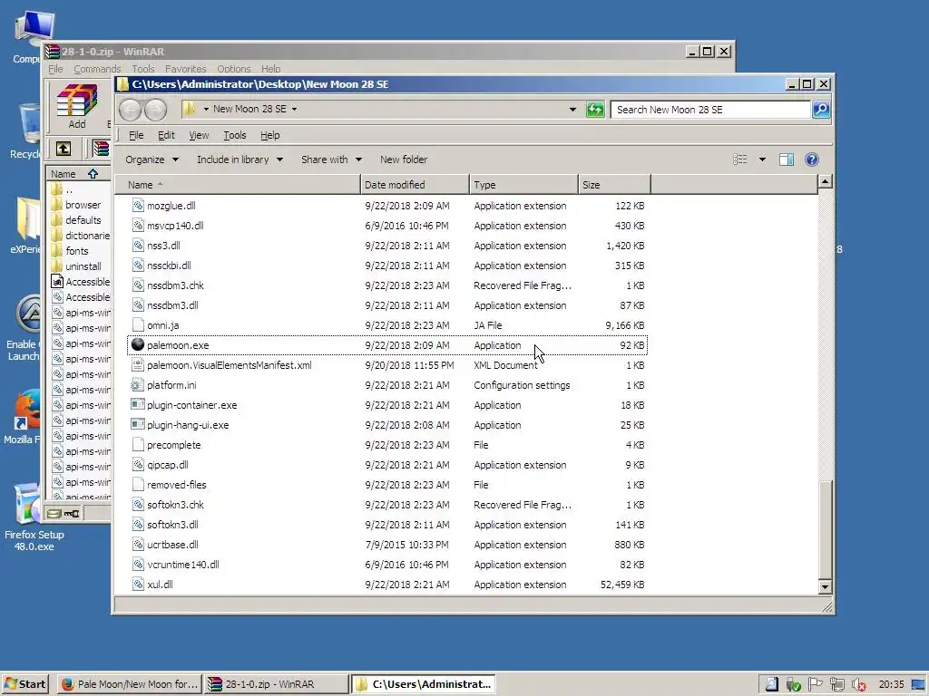Go forward with the Explorer forward arrow
This screenshot has width=929, height=696.
click(155, 110)
